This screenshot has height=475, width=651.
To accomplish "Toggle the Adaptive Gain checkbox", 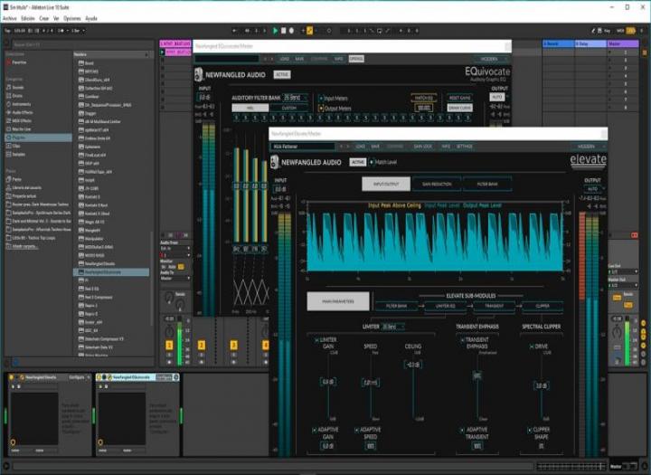I will (x=315, y=430).
